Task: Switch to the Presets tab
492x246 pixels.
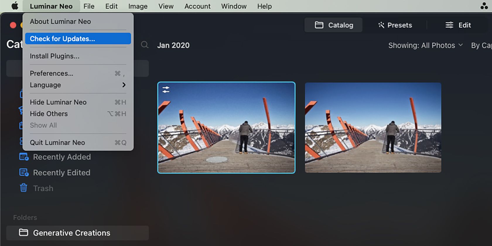Action: tap(395, 25)
